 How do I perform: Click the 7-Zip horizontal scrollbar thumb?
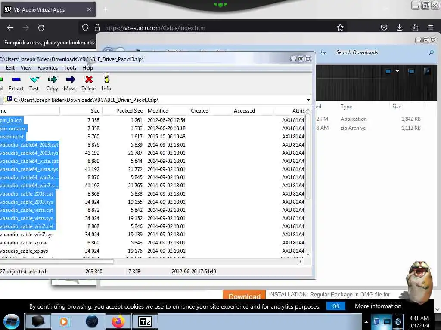pos(56,262)
